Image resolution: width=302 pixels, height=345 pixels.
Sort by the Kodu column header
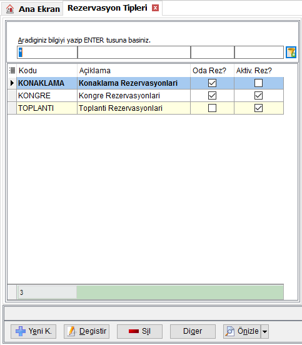pos(28,71)
